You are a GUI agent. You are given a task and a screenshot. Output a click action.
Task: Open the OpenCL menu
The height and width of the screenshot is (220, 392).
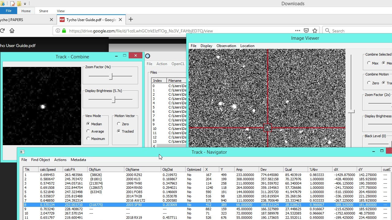178,64
